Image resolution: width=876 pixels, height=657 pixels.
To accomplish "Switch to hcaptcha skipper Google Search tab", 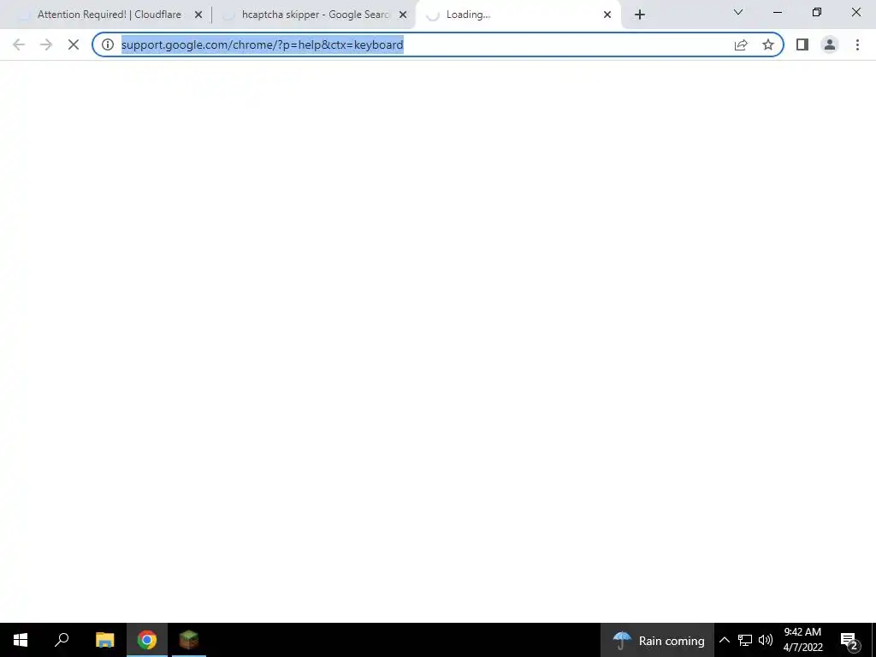I will point(313,15).
